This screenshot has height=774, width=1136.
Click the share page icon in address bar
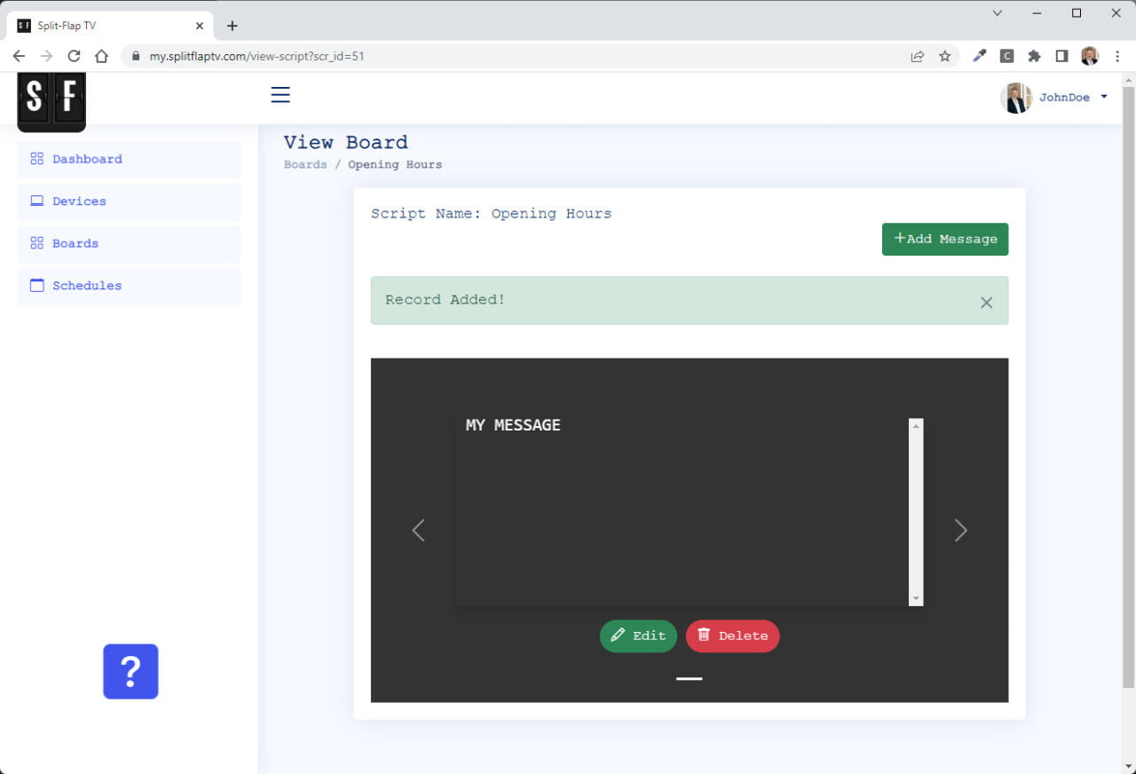pos(918,56)
